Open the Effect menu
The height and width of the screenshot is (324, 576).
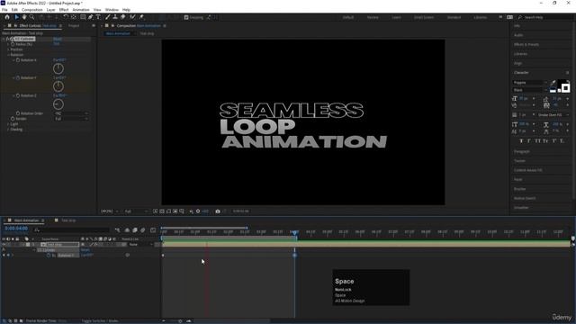[x=64, y=10]
